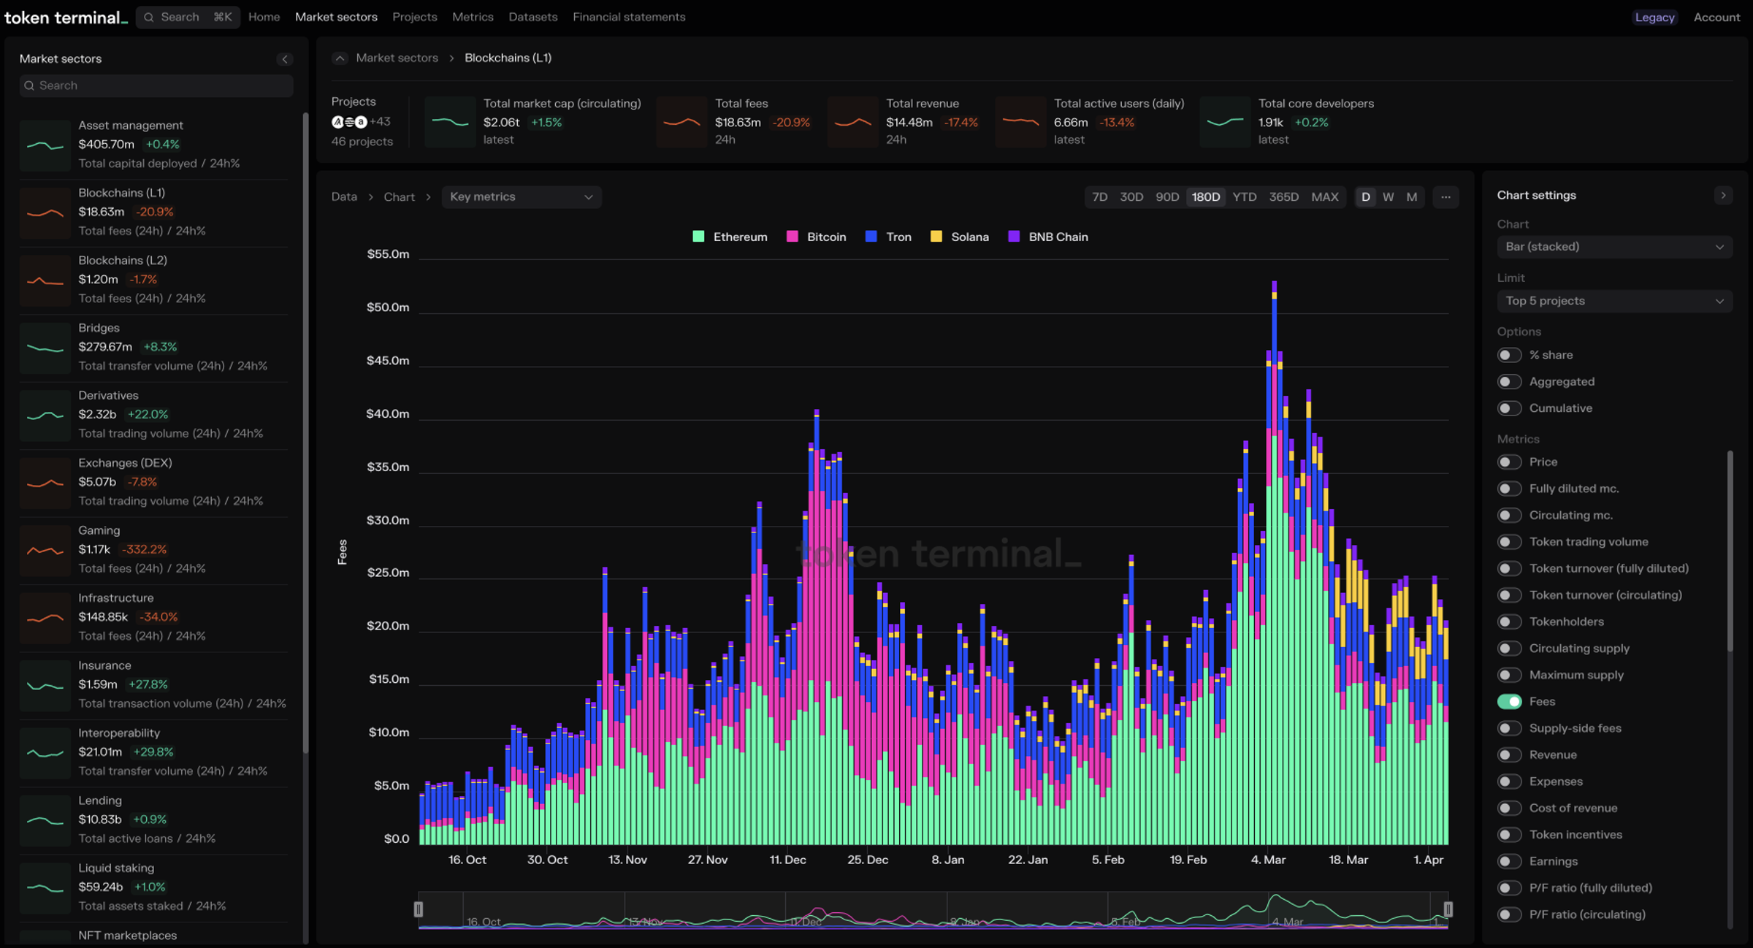The height and width of the screenshot is (948, 1753).
Task: Open the Key metrics dropdown
Action: [x=522, y=196]
